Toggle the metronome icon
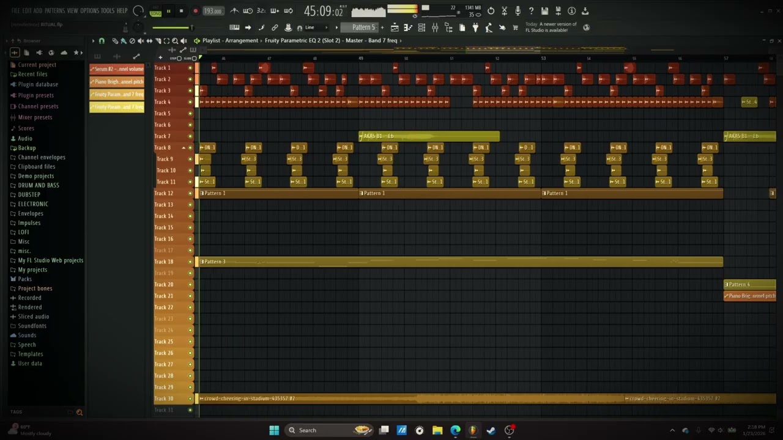 234,11
